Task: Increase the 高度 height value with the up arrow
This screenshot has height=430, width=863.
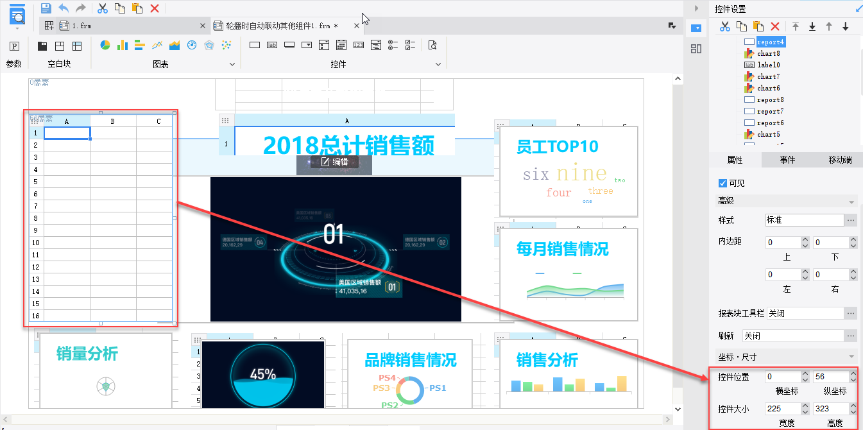Action: (x=853, y=406)
